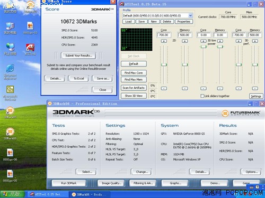Start Find Max Mem in ATITool
The height and width of the screenshot is (198, 265).
pos(134,80)
